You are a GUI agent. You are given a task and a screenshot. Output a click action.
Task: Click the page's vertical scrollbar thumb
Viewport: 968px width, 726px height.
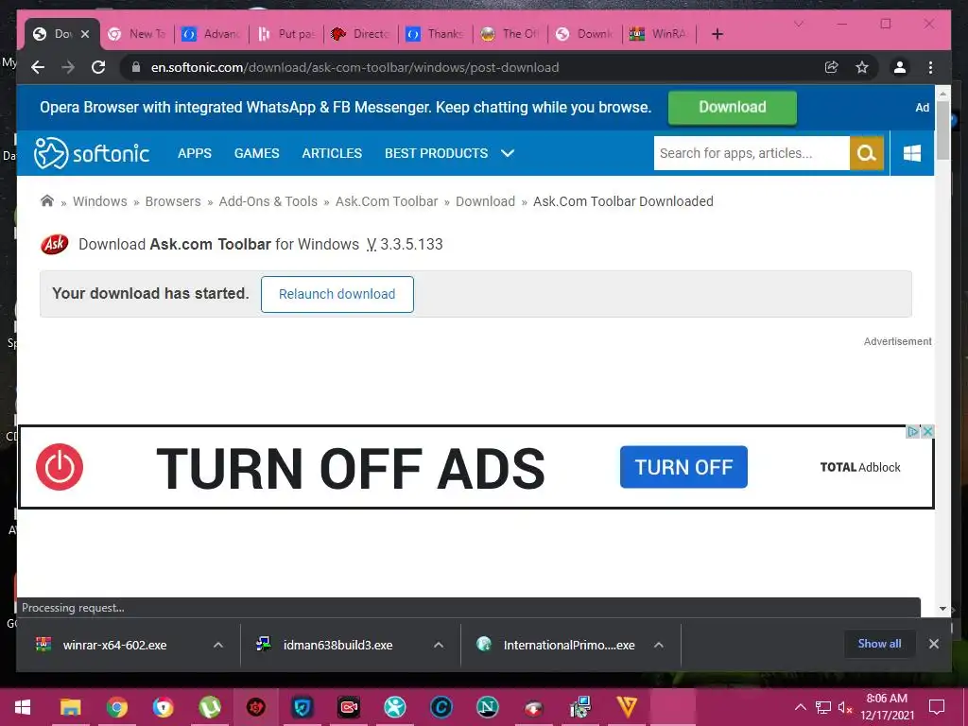942,130
